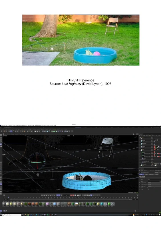Click the rotation gizmo in the viewport
This screenshot has height=234, width=161.
[x=37, y=161]
